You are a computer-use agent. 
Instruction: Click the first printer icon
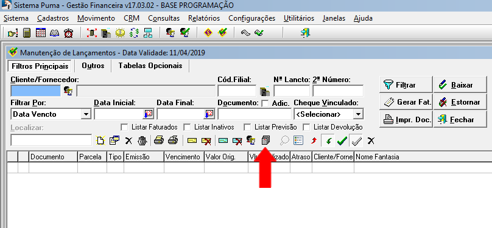tap(159, 140)
